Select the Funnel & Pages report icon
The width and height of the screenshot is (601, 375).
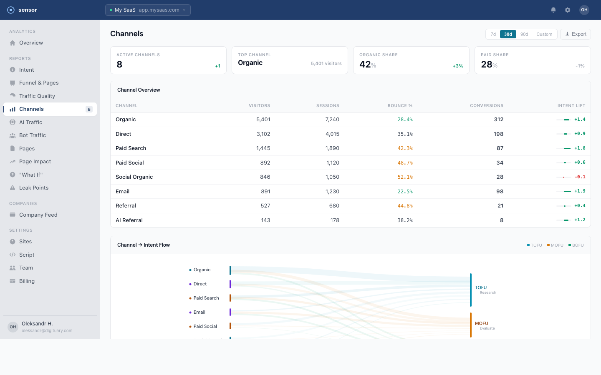coord(13,82)
